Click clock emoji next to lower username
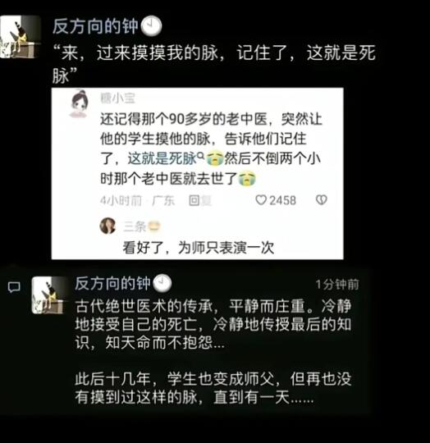430x443 pixels. pos(162,283)
